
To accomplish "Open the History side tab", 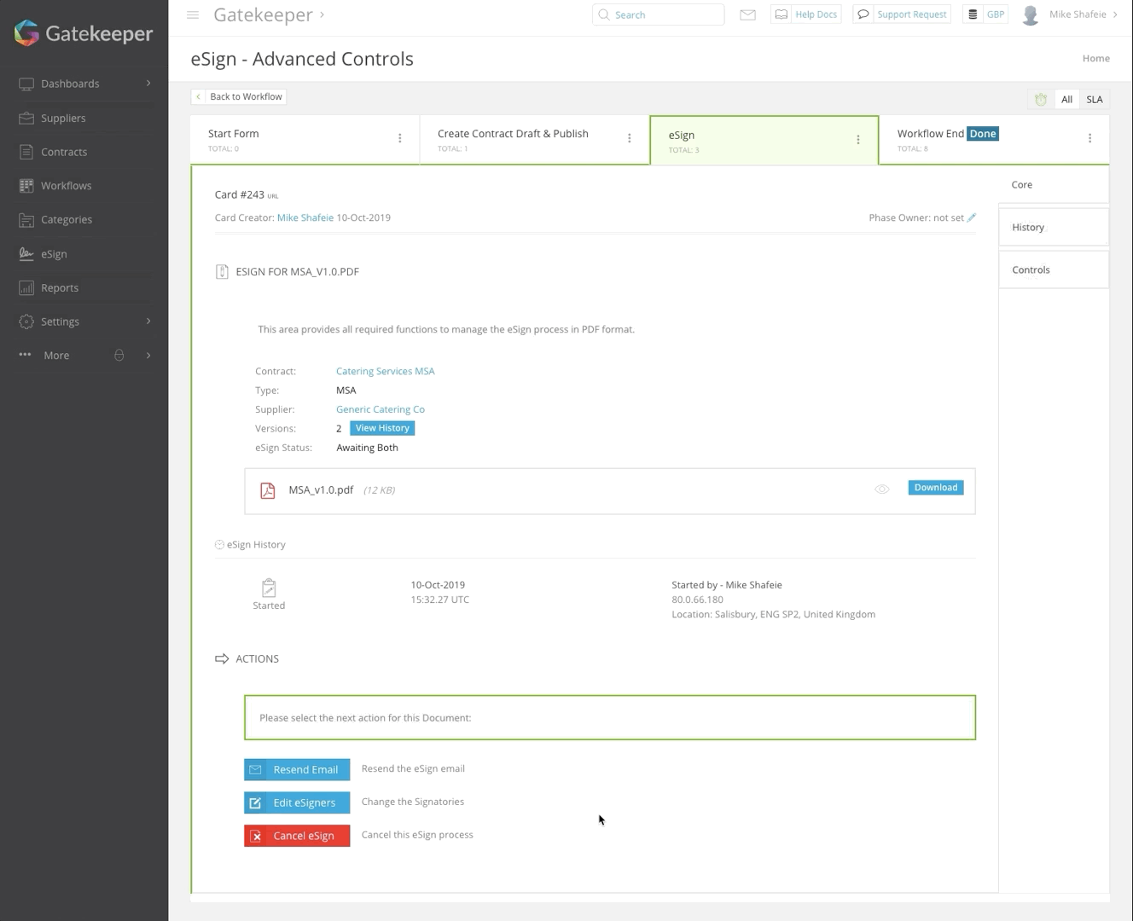I will pyautogui.click(x=1054, y=227).
